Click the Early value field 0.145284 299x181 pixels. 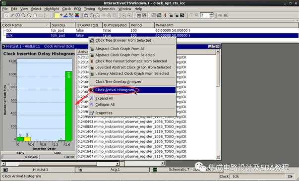coord(20,157)
